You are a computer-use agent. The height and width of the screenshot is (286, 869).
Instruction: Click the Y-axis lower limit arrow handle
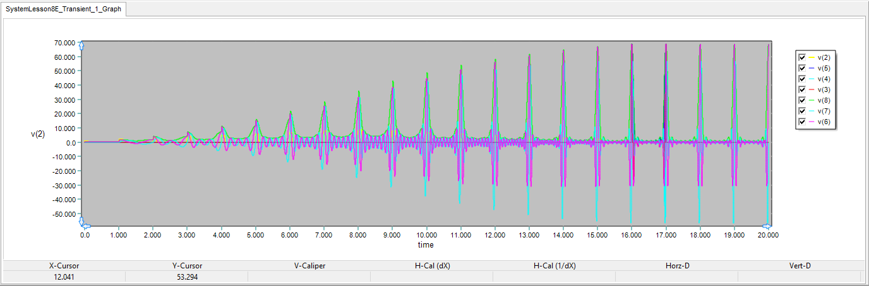(x=81, y=221)
